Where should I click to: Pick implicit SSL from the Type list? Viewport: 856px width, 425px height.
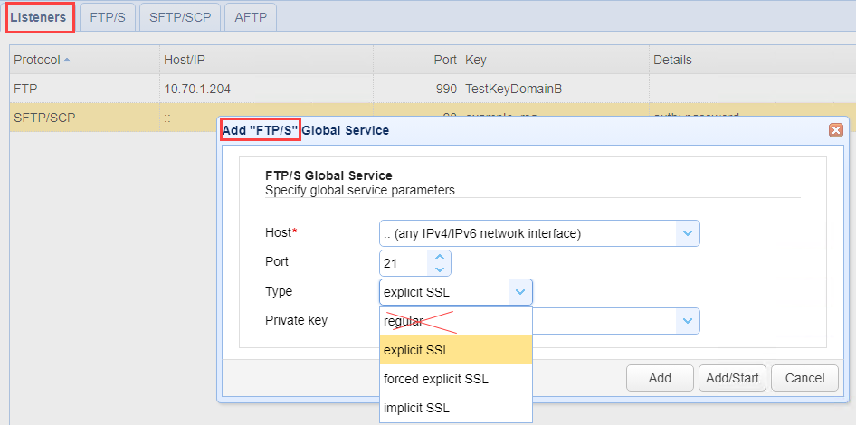[416, 408]
